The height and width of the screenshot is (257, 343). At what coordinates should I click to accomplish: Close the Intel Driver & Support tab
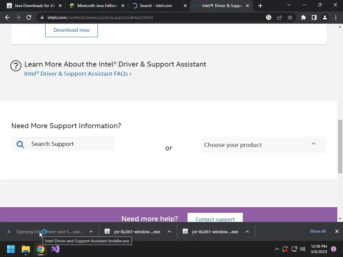tap(248, 6)
